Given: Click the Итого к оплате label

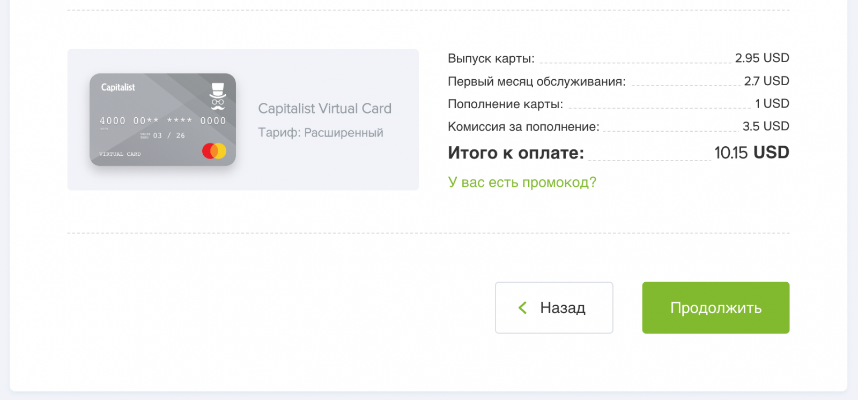Looking at the screenshot, I should point(515,153).
